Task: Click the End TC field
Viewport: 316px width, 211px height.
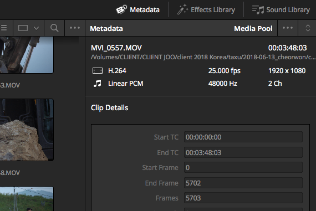Action: tap(243, 152)
